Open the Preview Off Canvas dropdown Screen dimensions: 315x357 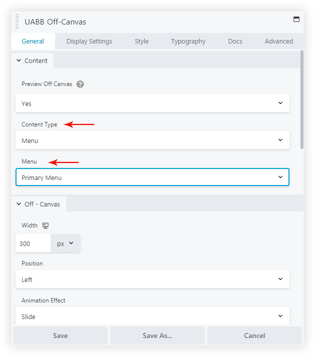[152, 103]
